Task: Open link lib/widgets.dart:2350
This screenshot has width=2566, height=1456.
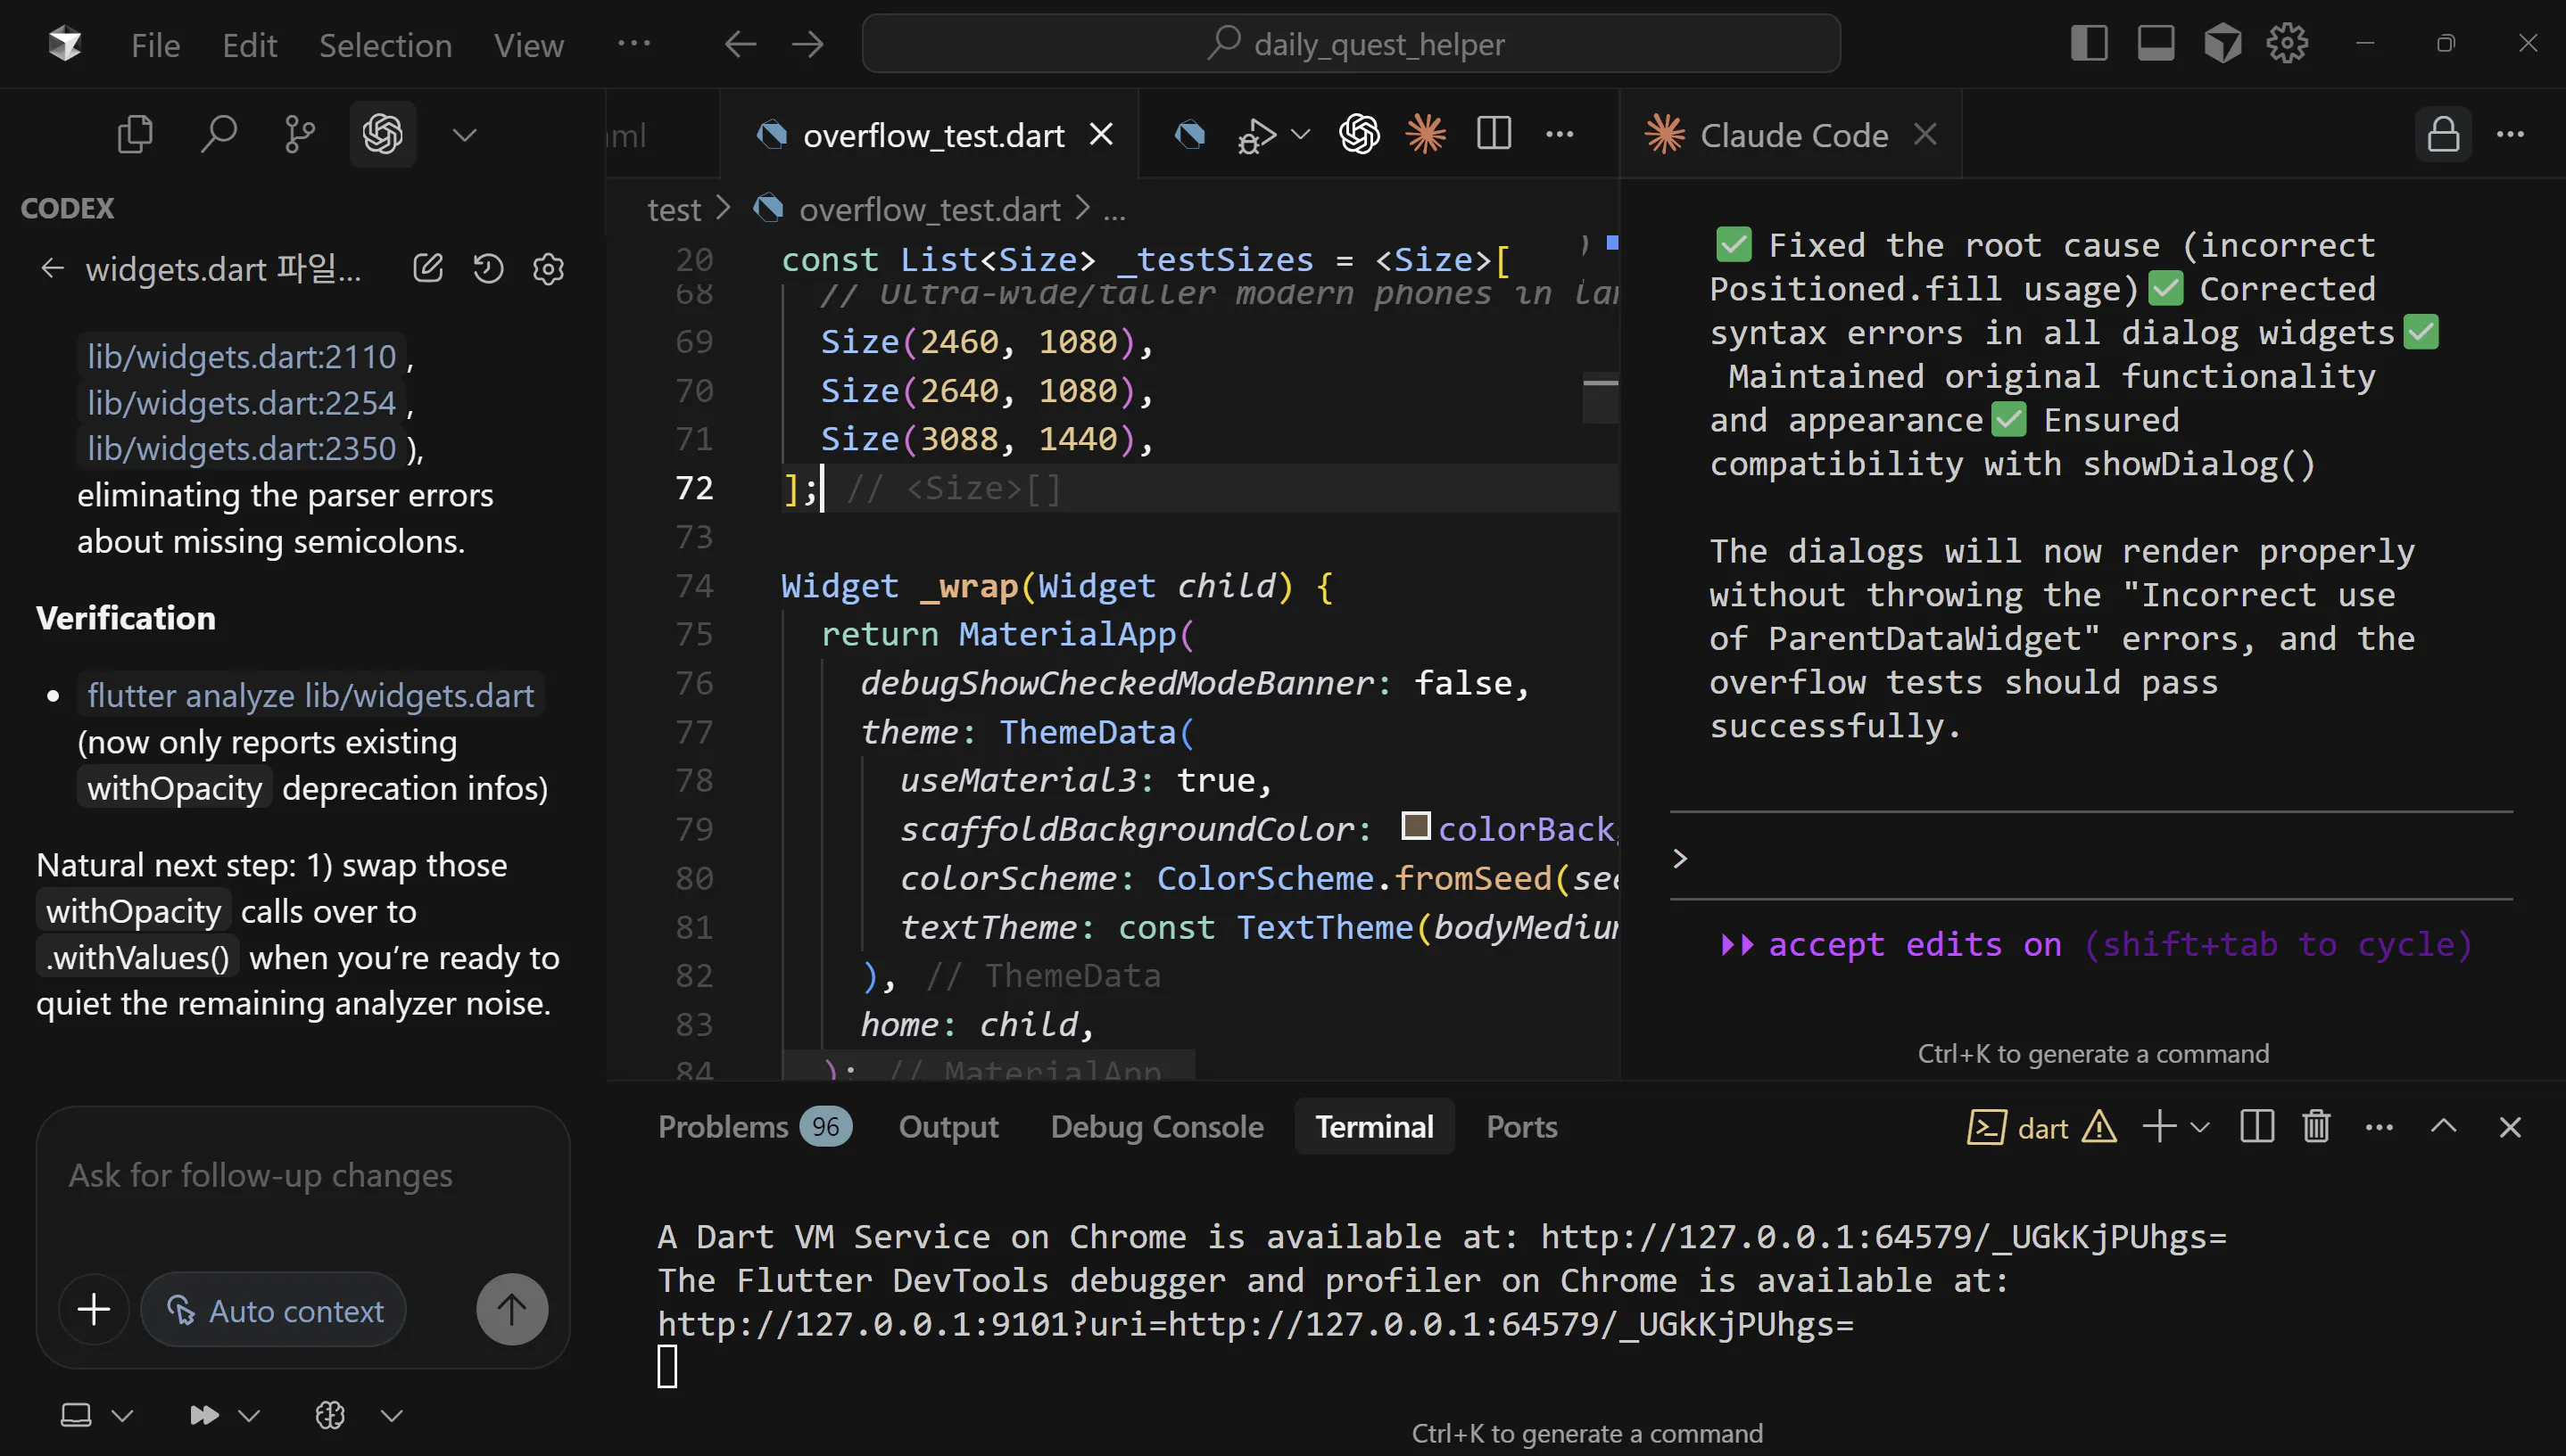Action: click(x=241, y=448)
